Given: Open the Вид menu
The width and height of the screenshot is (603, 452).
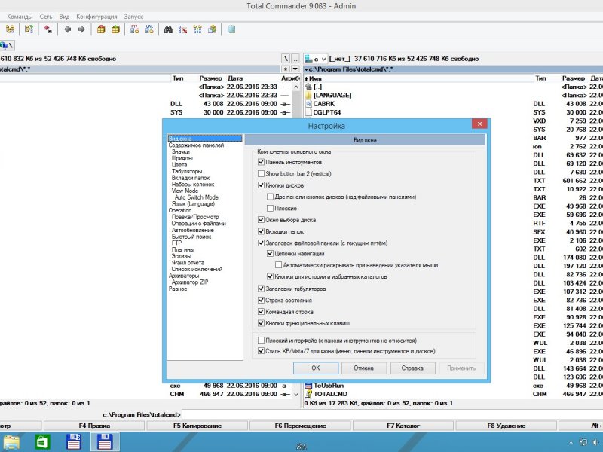Looking at the screenshot, I should coord(64,17).
